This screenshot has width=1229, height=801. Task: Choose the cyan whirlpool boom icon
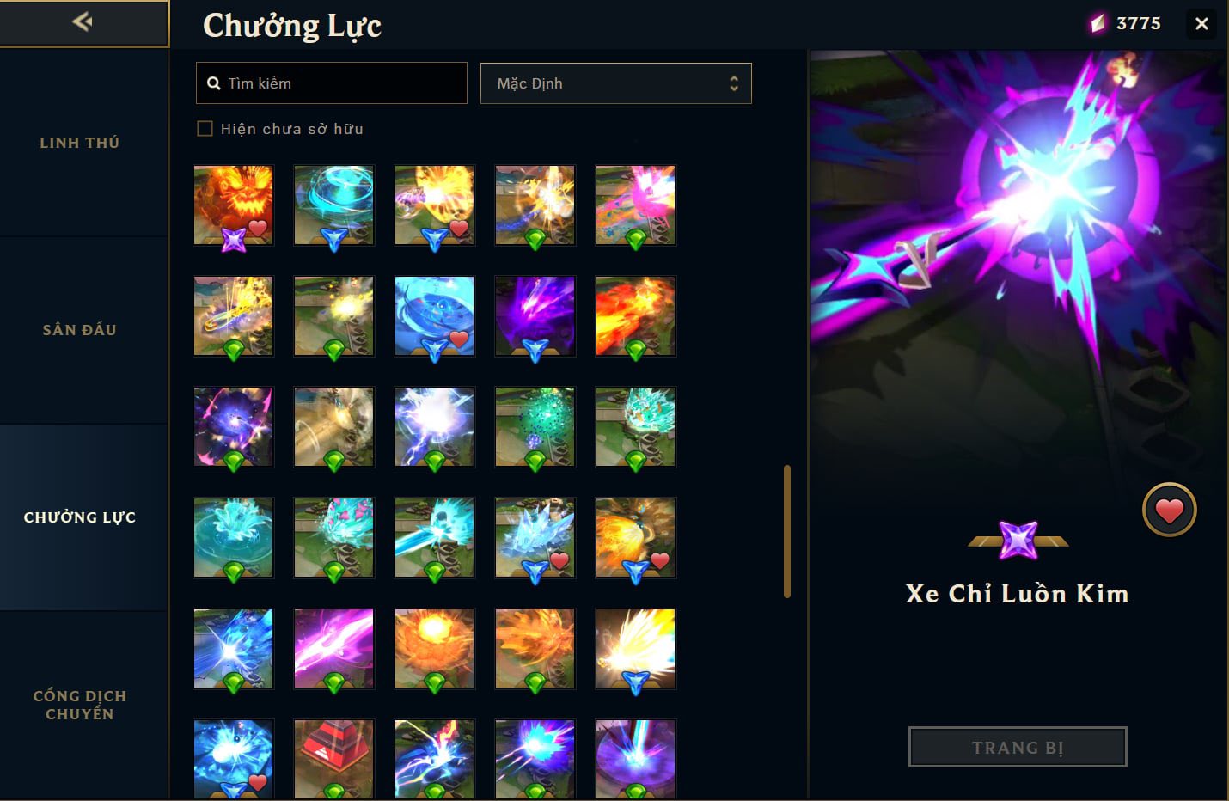[334, 205]
